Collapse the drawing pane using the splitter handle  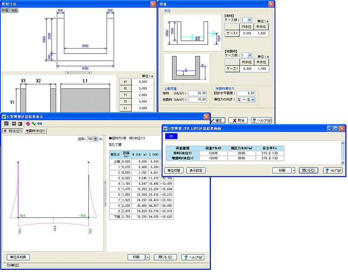79,72
